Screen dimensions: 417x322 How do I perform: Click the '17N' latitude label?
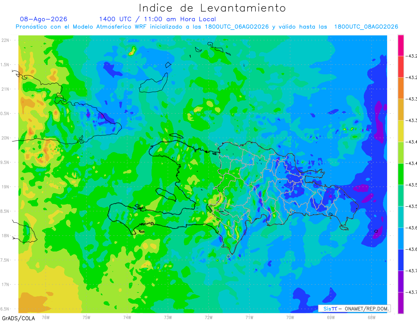pos(6,284)
